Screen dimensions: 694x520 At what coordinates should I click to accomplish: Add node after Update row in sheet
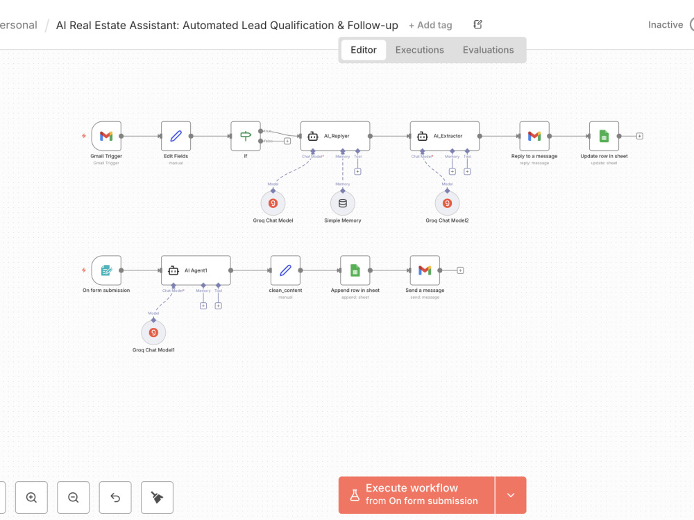(x=640, y=136)
